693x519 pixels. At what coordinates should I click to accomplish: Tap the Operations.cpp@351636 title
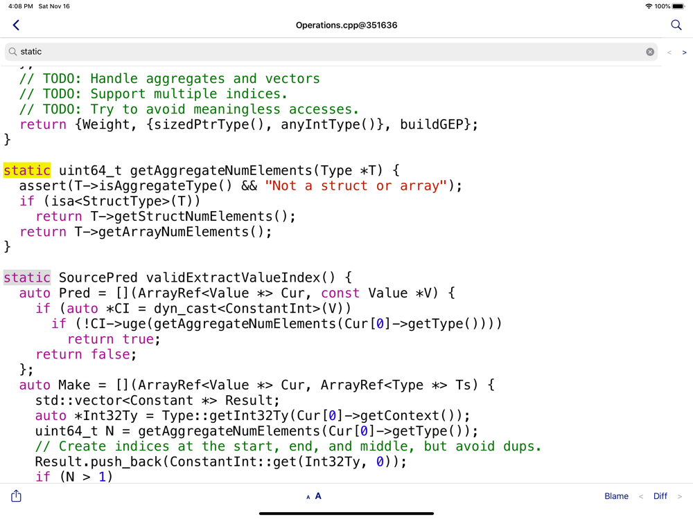[x=346, y=25]
